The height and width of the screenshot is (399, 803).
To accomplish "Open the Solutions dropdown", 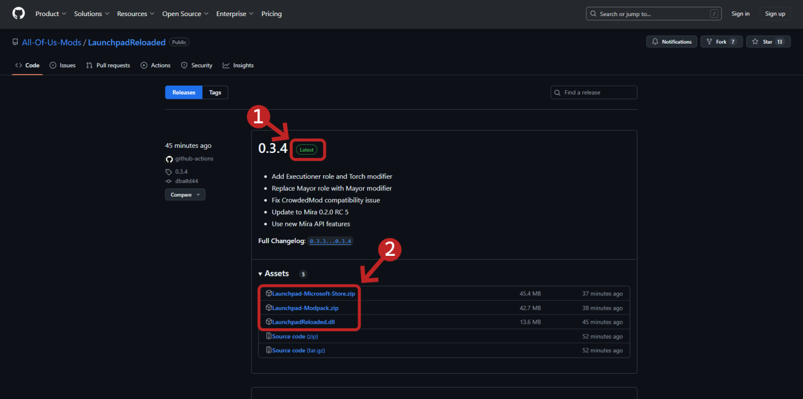I will pos(91,13).
